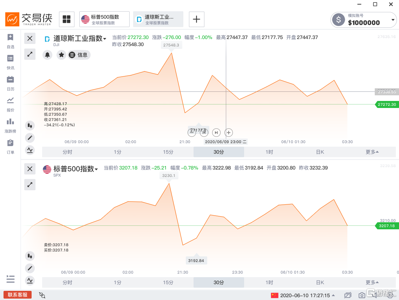This screenshot has width=399, height=300.
Task: Select the pencil drawing tool on DJI chart
Action: 30,138
